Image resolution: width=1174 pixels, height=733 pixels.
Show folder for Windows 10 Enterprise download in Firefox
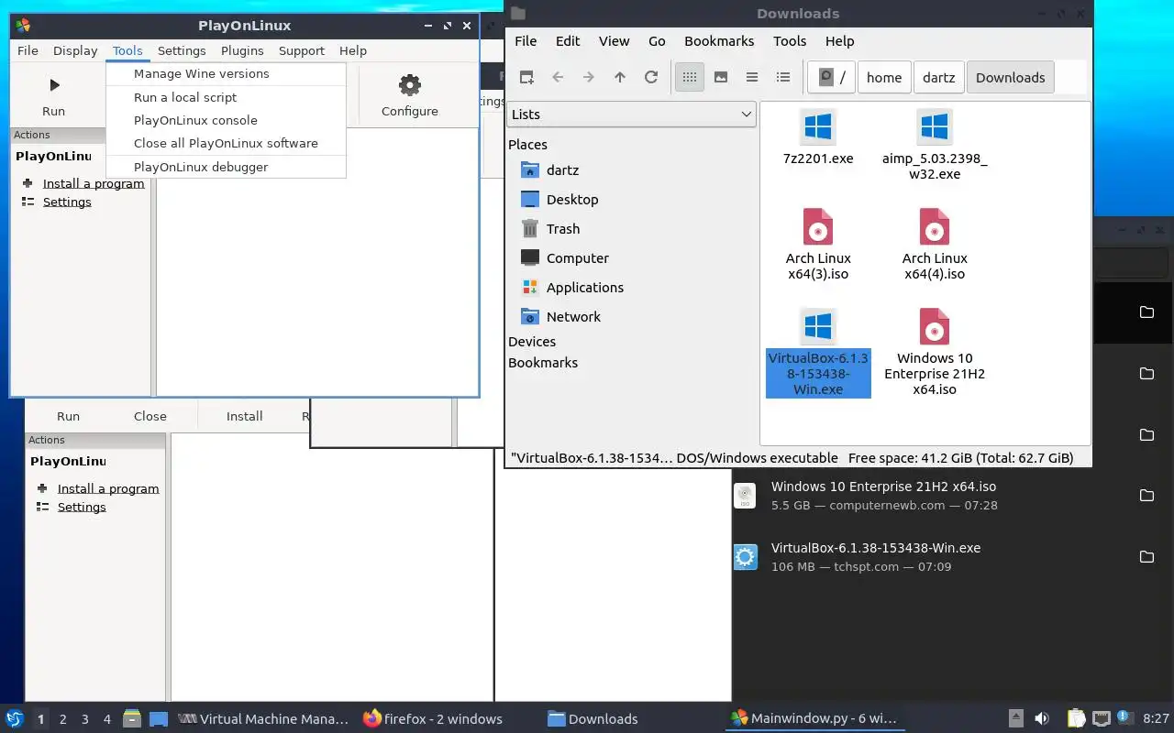point(1146,496)
